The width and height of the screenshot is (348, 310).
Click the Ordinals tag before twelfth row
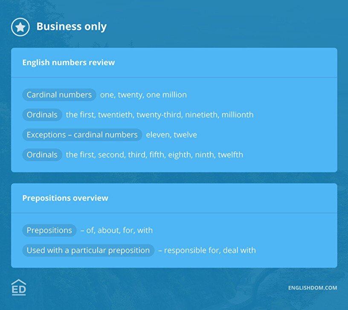pos(42,155)
